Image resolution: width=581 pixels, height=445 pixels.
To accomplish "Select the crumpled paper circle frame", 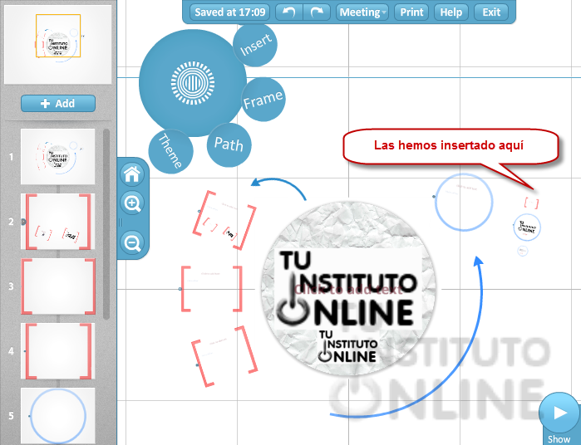I will 348,288.
